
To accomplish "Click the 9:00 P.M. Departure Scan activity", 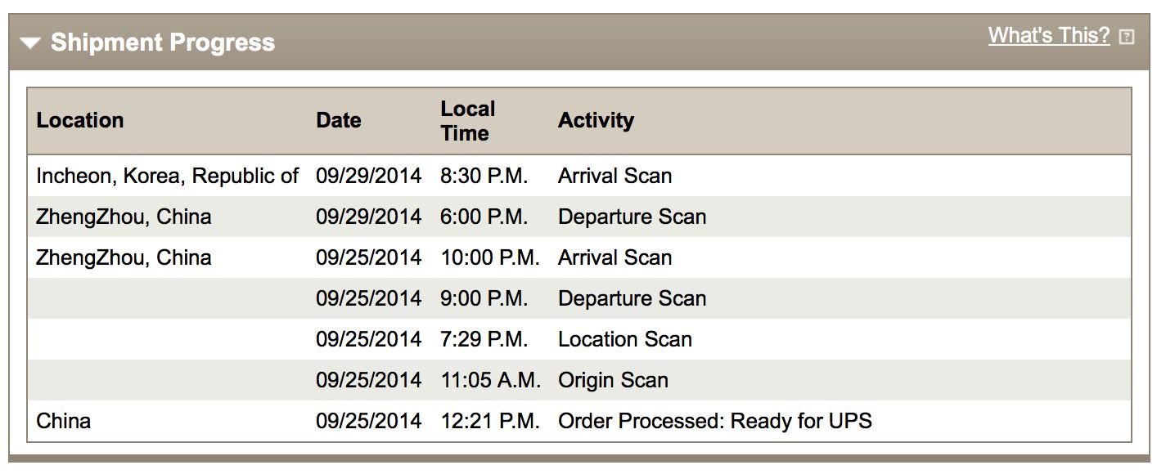I will pos(632,298).
